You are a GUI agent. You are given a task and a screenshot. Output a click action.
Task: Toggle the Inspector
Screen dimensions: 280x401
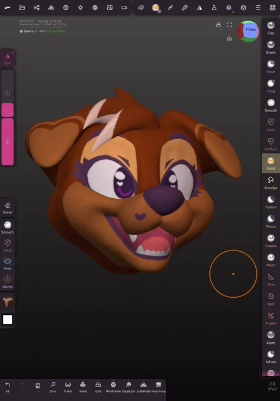129,387
